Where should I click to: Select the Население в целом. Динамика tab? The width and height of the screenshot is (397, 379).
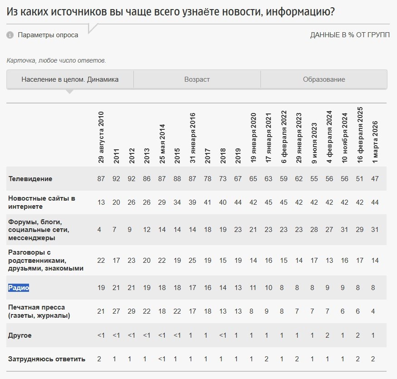(x=70, y=79)
